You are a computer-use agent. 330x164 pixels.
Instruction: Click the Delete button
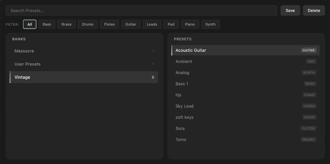point(314,10)
